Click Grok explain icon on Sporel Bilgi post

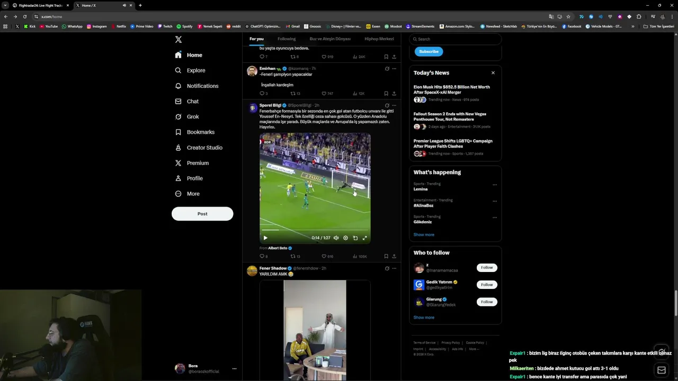[x=387, y=105]
